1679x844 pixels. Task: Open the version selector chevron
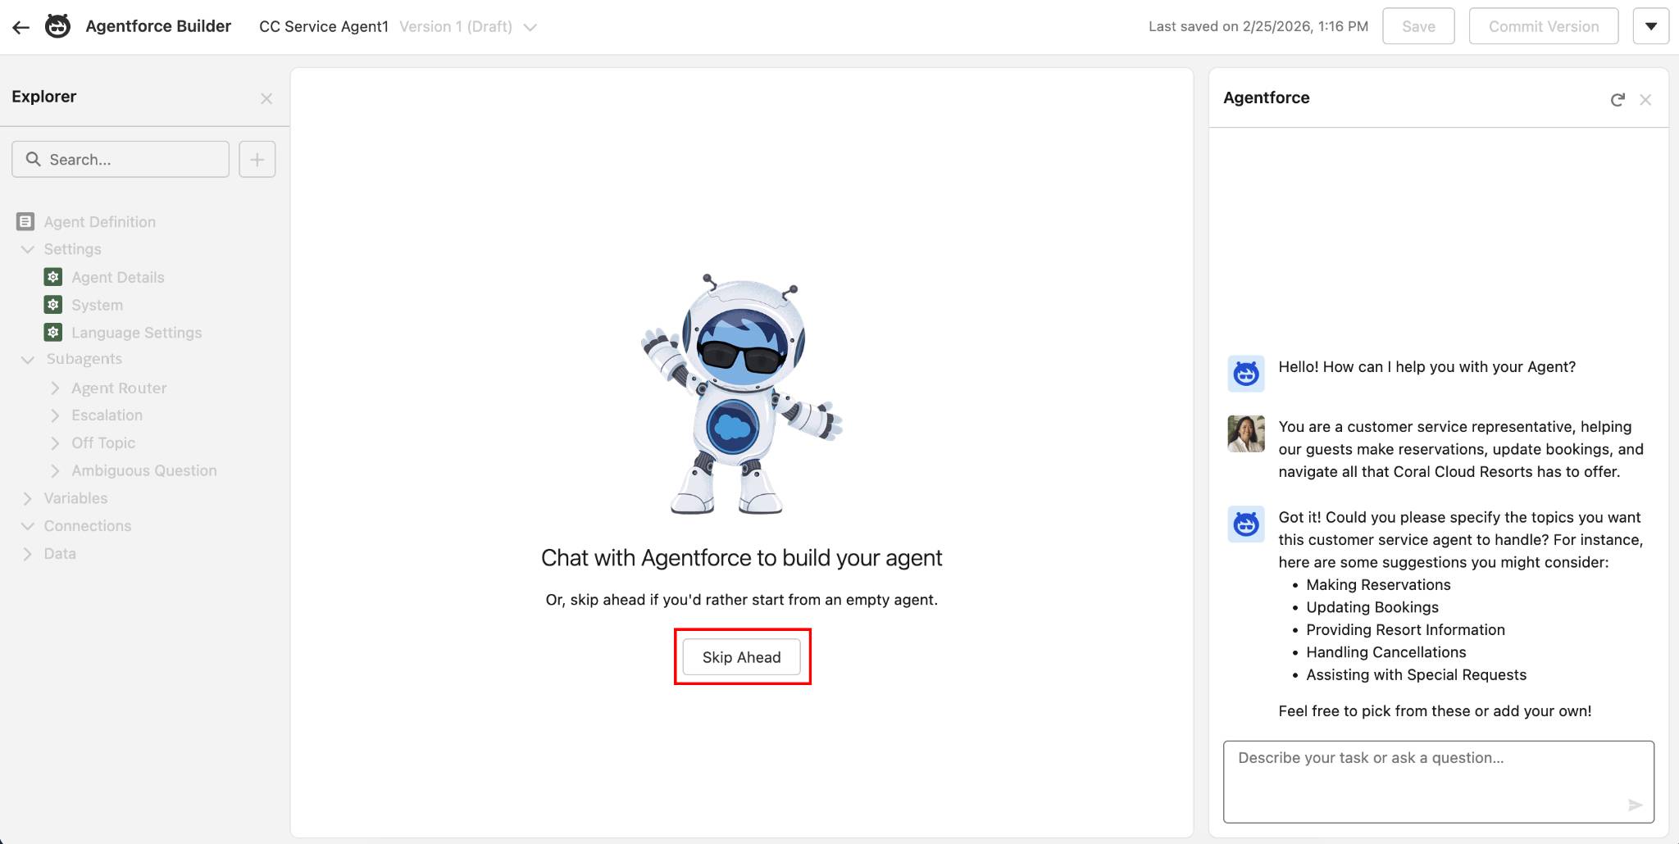530,27
